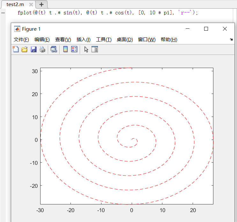Expand the 工具(T) menu

click(x=104, y=40)
